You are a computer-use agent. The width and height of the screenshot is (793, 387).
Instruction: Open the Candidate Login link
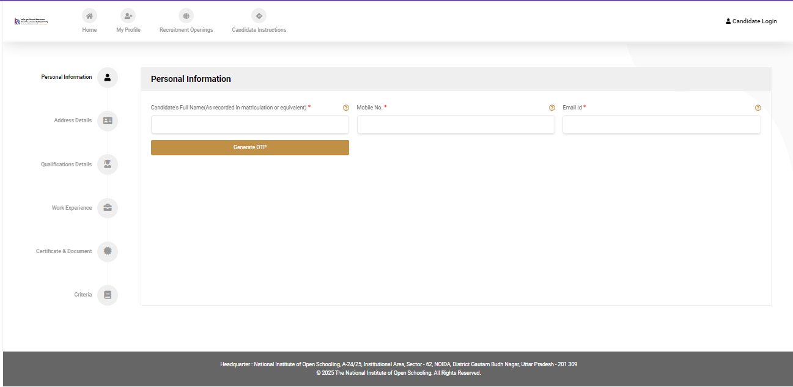[x=751, y=21]
